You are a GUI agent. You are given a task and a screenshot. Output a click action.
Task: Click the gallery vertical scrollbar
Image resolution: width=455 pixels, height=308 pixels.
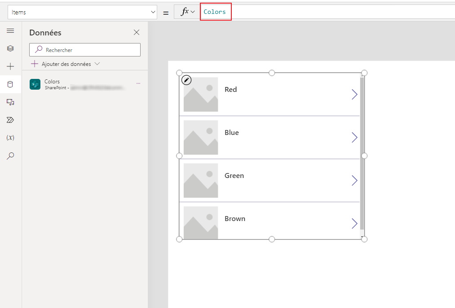pyautogui.click(x=362, y=154)
